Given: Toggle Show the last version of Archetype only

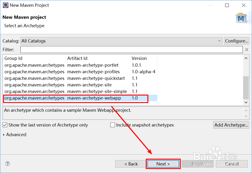Looking at the screenshot, I should pyautogui.click(x=5, y=125).
